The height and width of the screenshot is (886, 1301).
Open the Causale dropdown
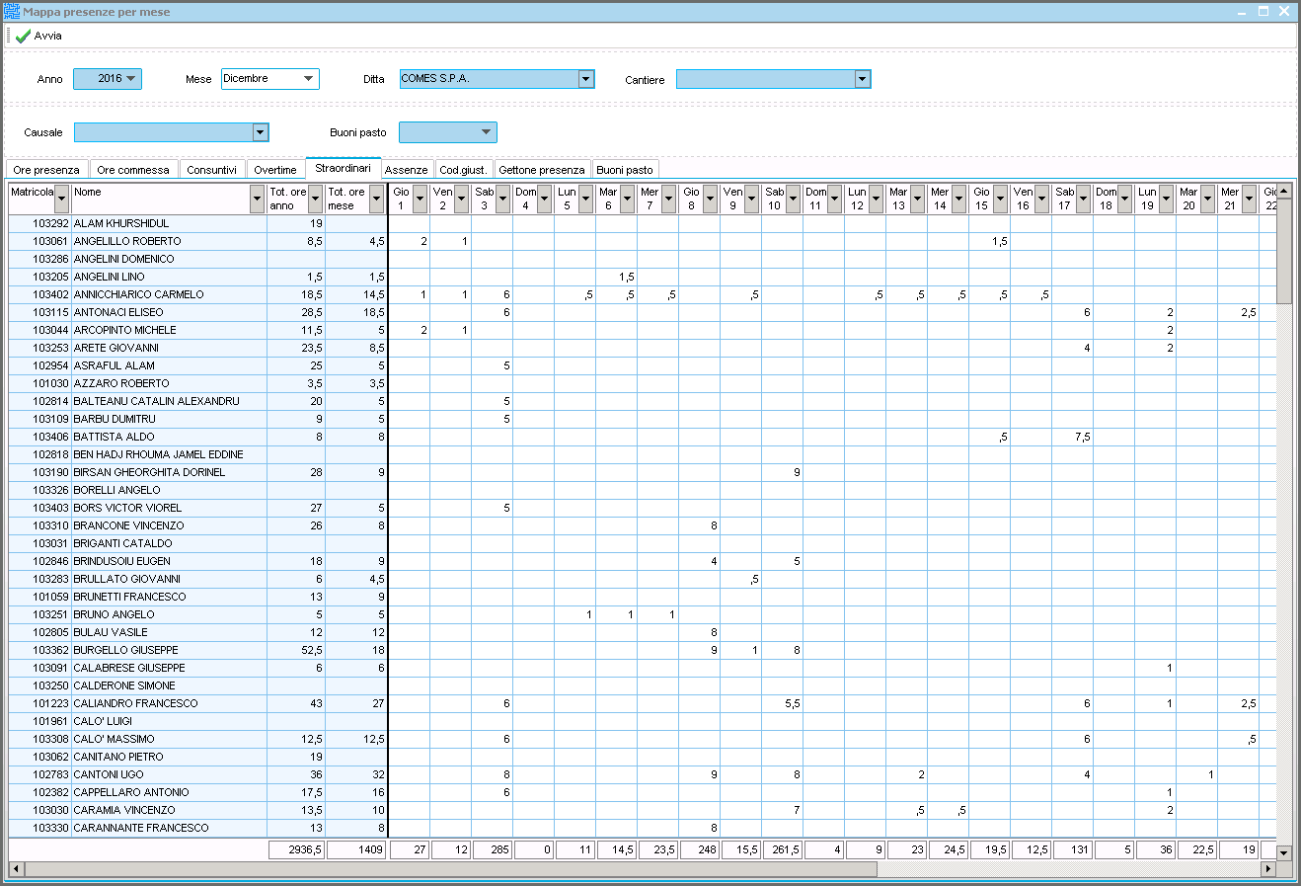(261, 132)
